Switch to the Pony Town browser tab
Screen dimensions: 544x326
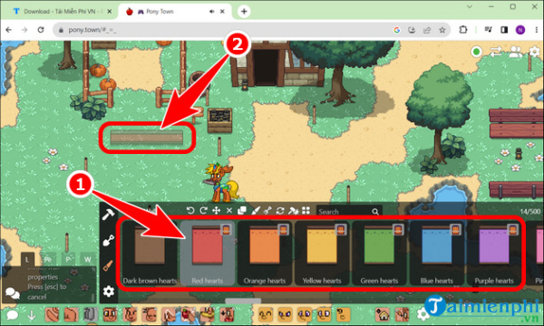click(175, 12)
